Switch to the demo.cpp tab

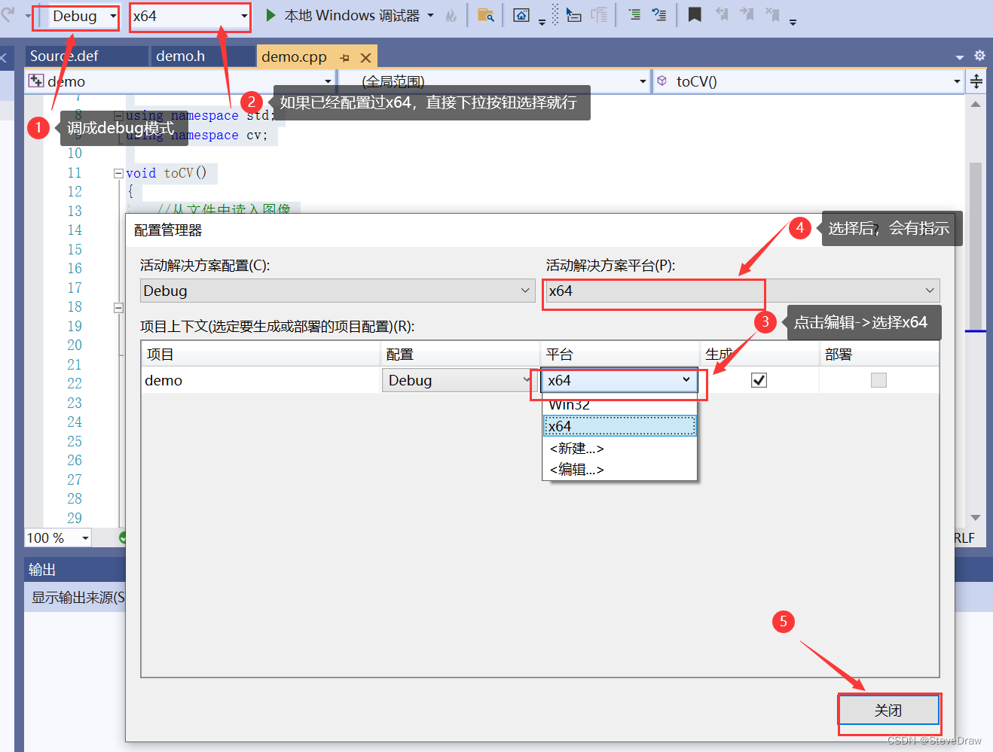pos(294,56)
